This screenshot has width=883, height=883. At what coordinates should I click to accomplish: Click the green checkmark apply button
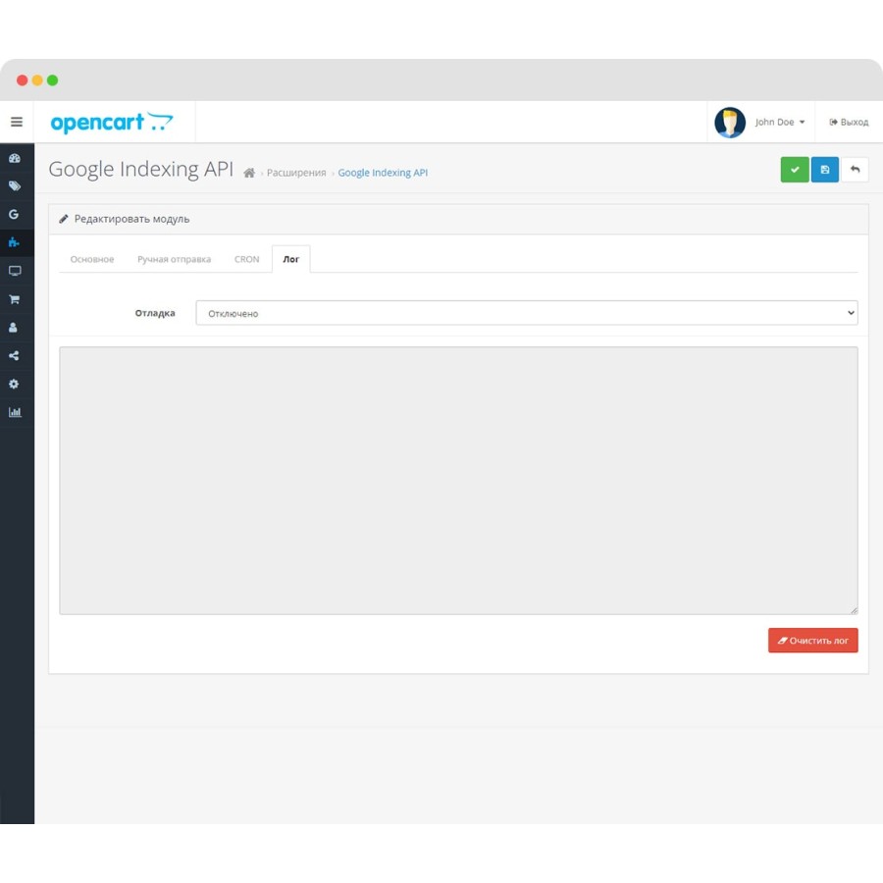[795, 170]
